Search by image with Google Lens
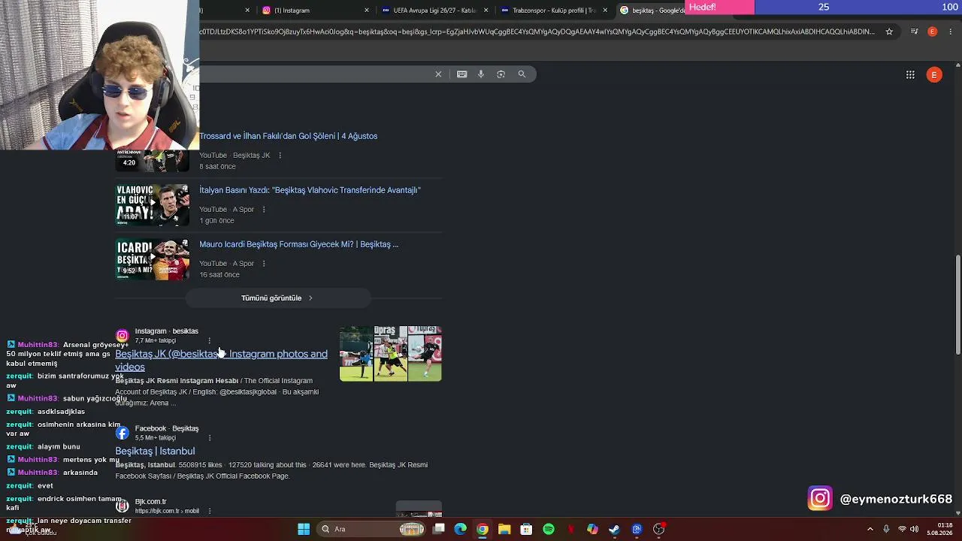 coord(501,74)
